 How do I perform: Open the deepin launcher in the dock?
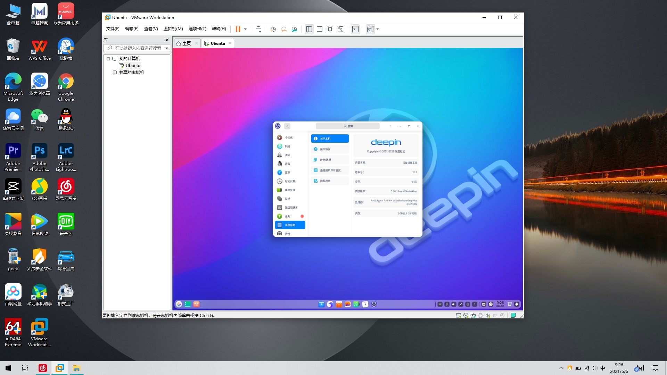coord(179,304)
